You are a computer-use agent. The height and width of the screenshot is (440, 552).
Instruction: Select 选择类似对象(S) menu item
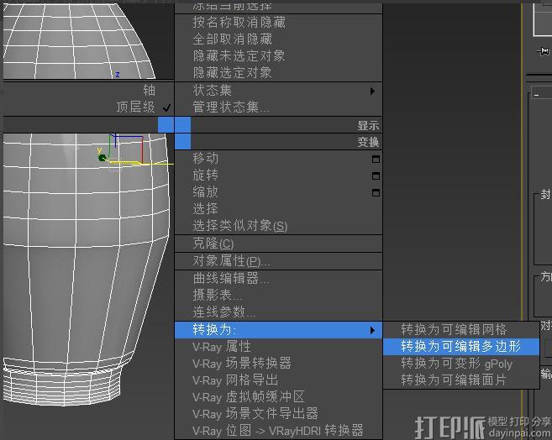[x=239, y=226]
